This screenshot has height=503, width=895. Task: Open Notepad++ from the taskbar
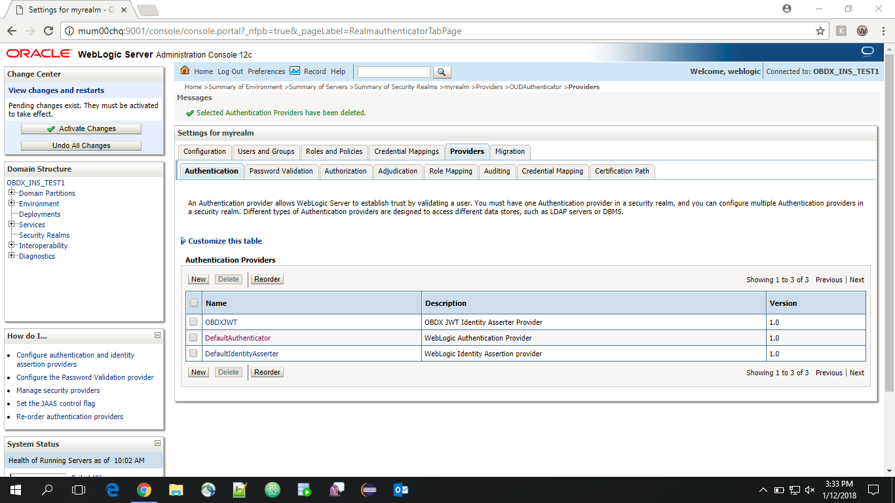click(240, 490)
